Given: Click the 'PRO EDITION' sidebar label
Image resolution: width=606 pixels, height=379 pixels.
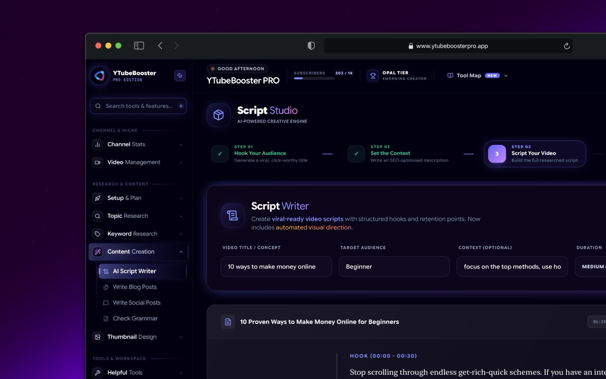Looking at the screenshot, I should coord(127,80).
